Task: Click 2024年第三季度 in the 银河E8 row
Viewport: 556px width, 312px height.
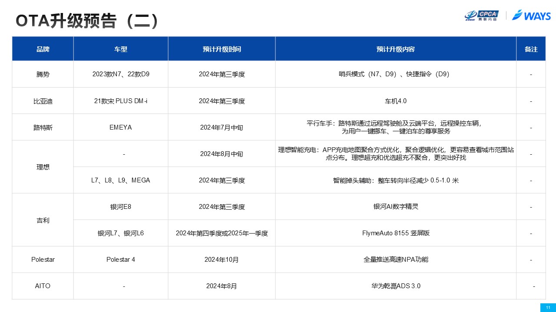Action: pyautogui.click(x=222, y=207)
